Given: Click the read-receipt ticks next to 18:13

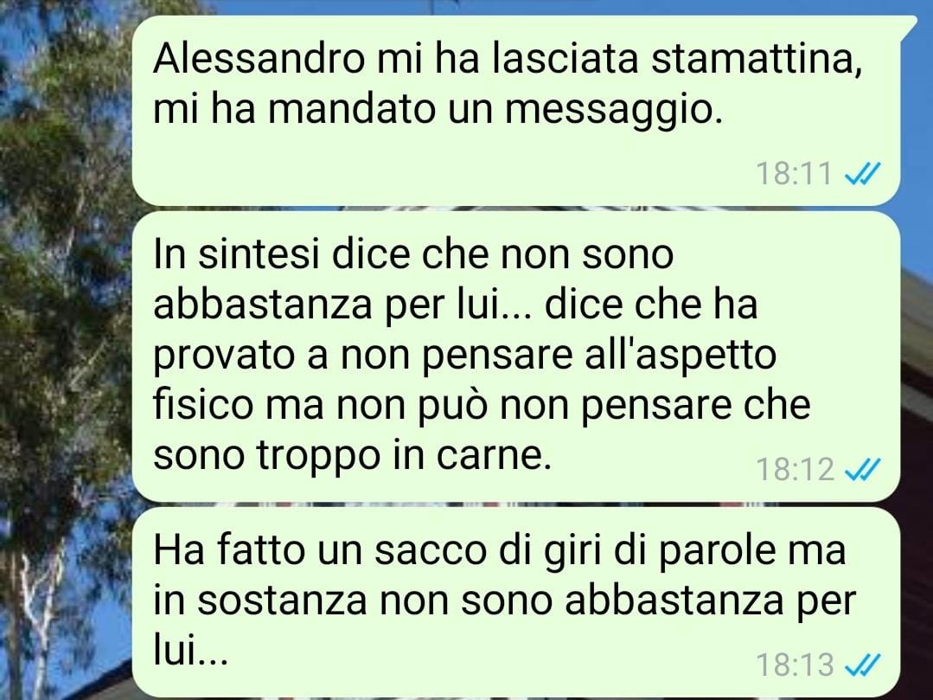Looking at the screenshot, I should click(862, 665).
